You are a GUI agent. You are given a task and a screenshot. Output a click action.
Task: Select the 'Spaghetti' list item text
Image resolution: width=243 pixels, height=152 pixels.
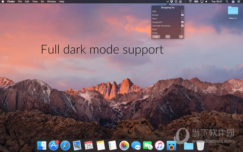(157, 22)
